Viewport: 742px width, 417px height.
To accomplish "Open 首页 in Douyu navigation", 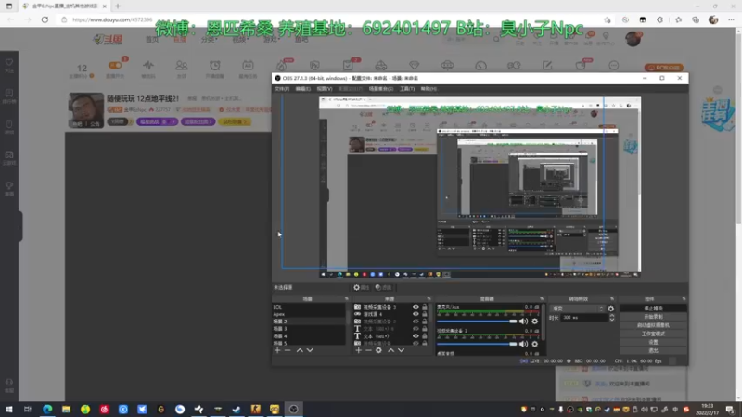I will click(152, 39).
